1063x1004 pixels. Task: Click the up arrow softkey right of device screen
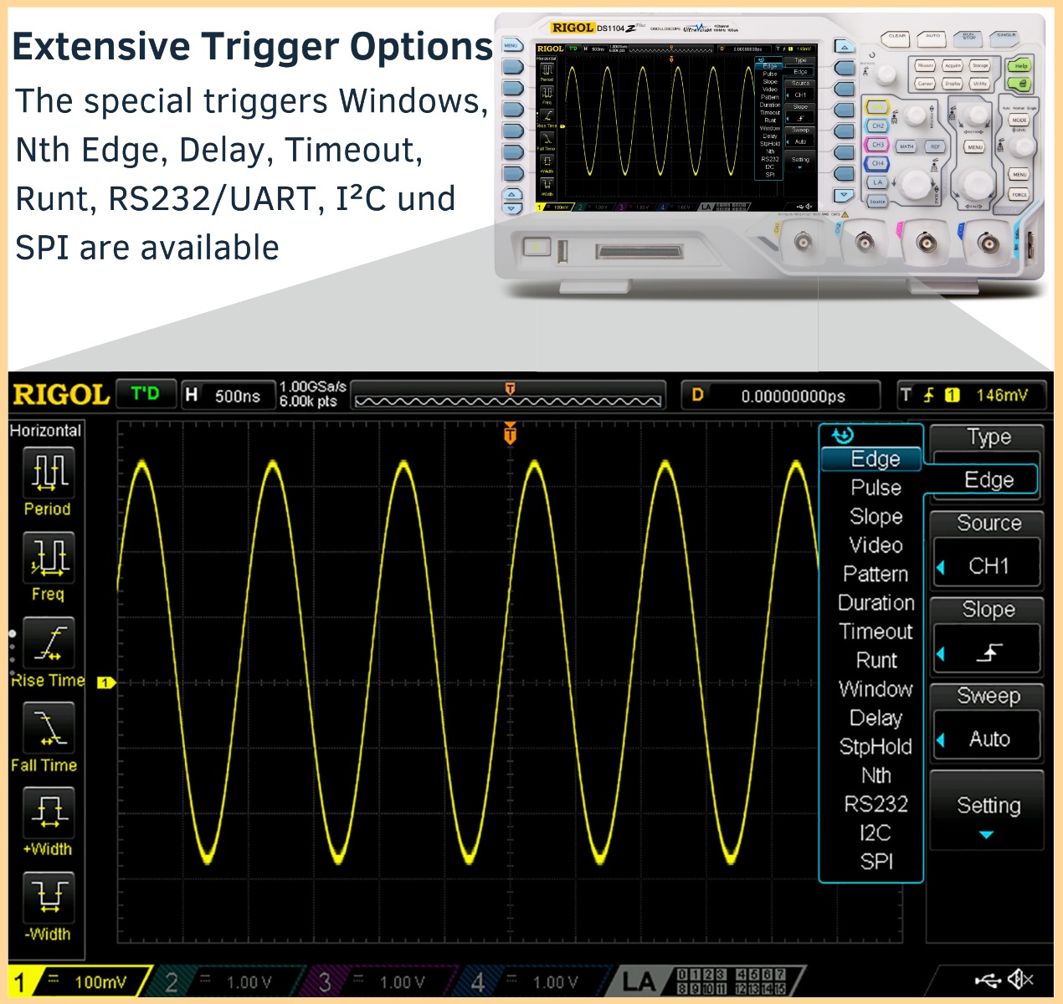coord(845,46)
